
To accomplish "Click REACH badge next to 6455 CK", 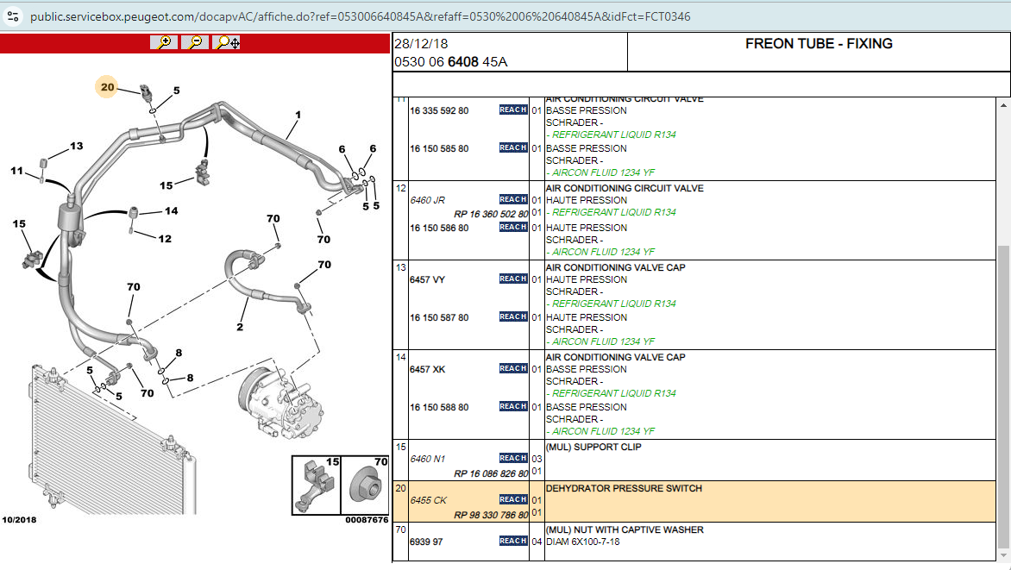I will coord(513,499).
